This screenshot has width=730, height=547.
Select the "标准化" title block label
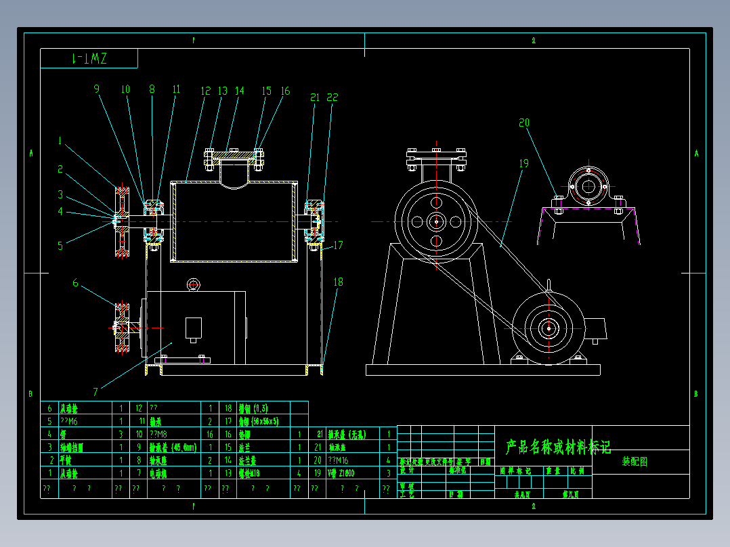(457, 471)
